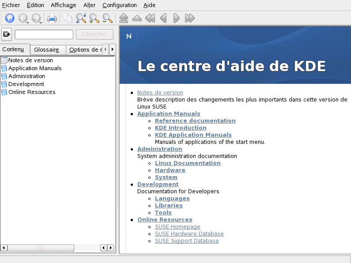Open the KDE Application Manuals link
Viewport: 351px width, 263px height.
[193, 135]
